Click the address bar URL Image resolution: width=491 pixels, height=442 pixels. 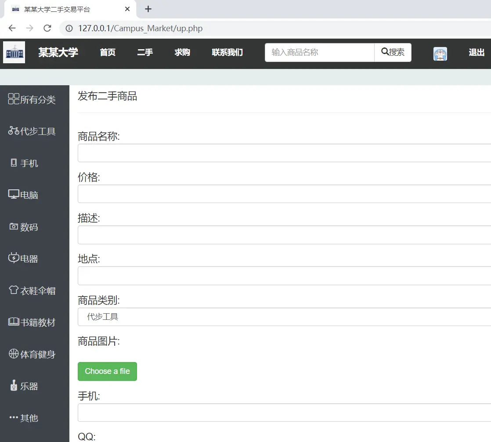[x=140, y=29]
